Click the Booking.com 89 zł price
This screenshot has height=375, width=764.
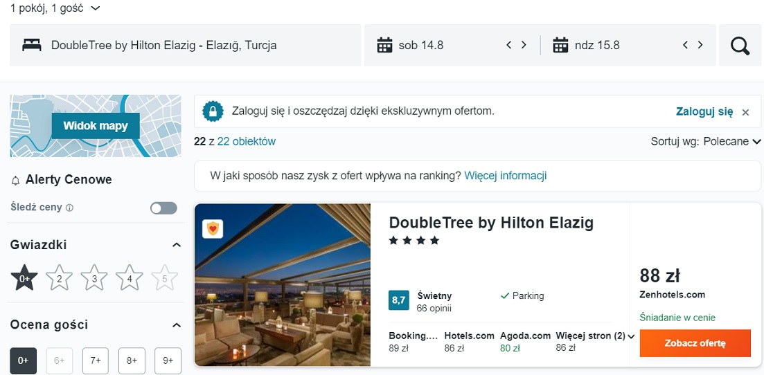(x=414, y=342)
